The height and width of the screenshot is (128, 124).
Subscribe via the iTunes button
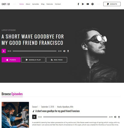click(11, 60)
